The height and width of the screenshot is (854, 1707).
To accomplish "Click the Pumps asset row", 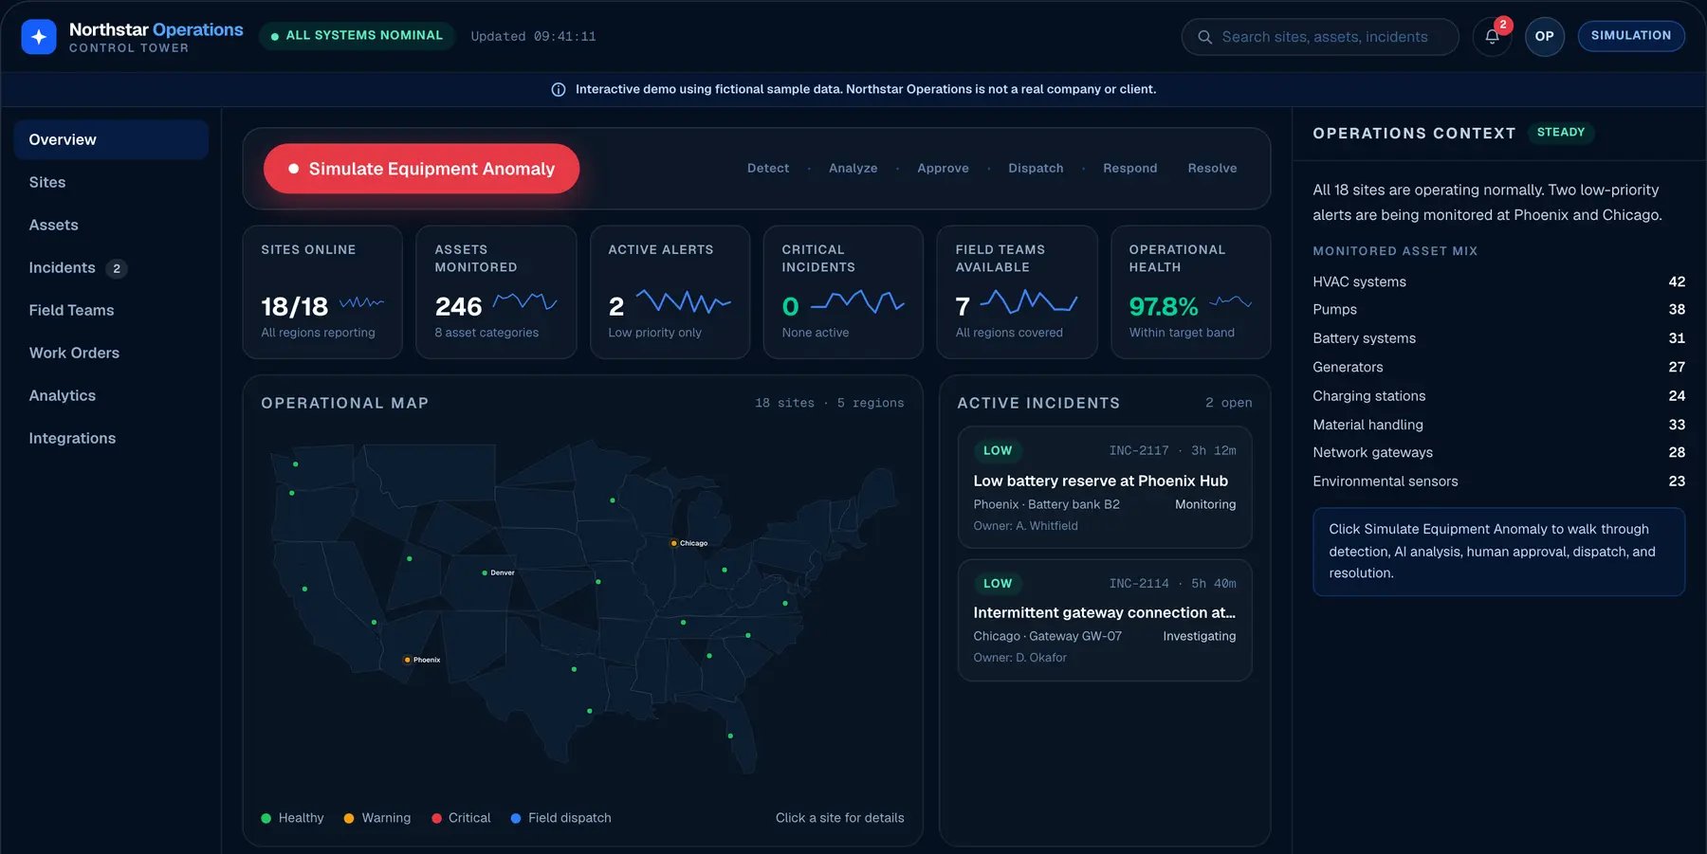I will (x=1498, y=309).
